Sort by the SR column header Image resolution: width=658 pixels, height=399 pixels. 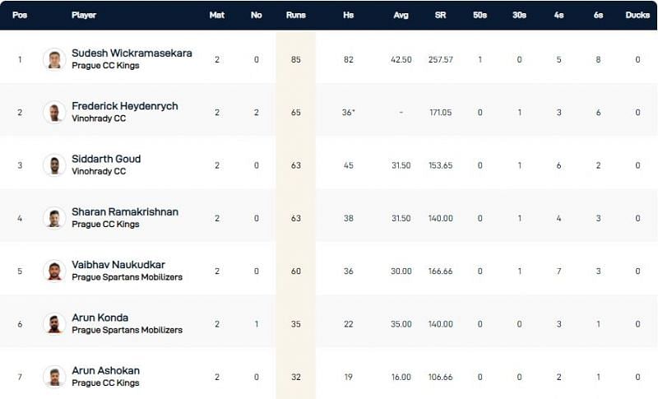point(440,15)
